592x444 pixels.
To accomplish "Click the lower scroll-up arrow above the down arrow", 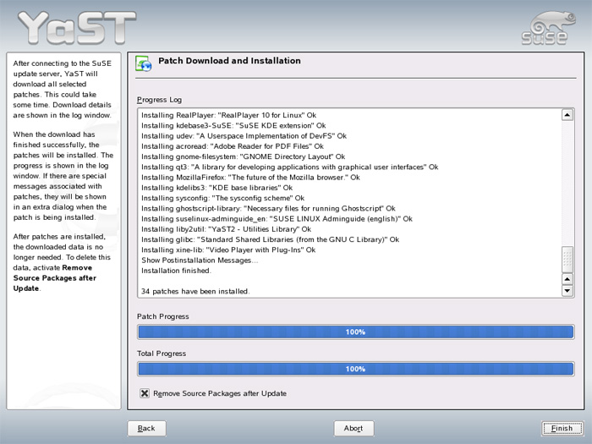I will pos(567,279).
